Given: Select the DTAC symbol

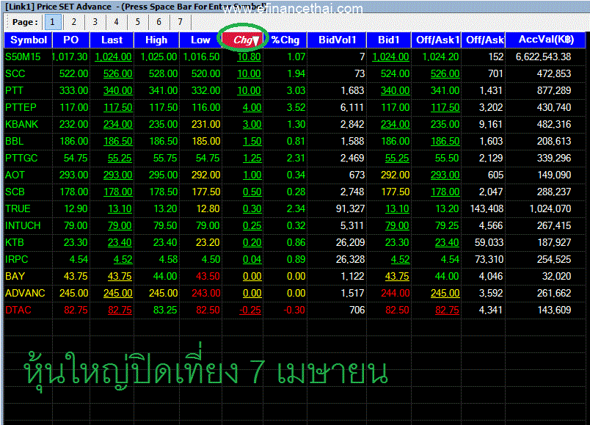Looking at the screenshot, I should click(x=18, y=310).
